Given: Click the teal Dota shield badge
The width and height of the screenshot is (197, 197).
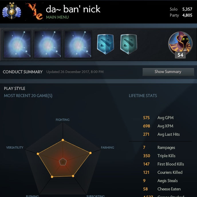Looking at the screenshot, I should point(129,44).
